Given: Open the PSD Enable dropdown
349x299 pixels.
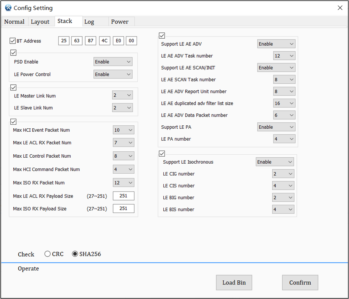Looking at the screenshot, I should 113,61.
